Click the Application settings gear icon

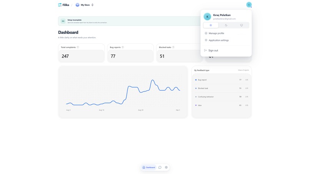click(x=206, y=40)
